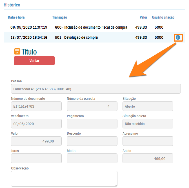Click inside the Observação text area
The width and height of the screenshot is (189, 188).
coord(64,178)
